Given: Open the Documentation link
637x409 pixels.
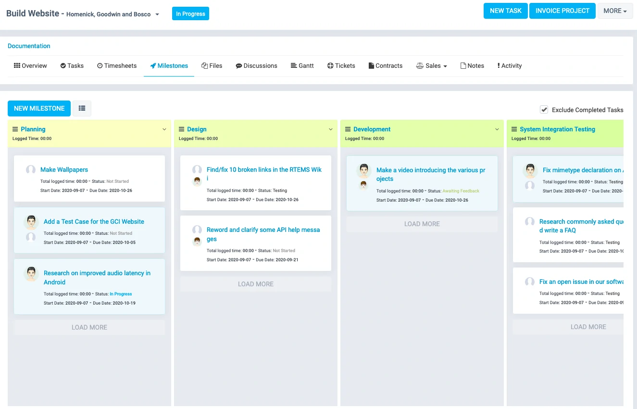Looking at the screenshot, I should pyautogui.click(x=29, y=46).
